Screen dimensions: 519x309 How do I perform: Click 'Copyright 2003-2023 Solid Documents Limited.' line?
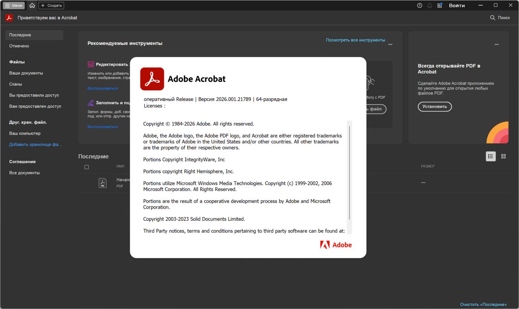coord(194,219)
